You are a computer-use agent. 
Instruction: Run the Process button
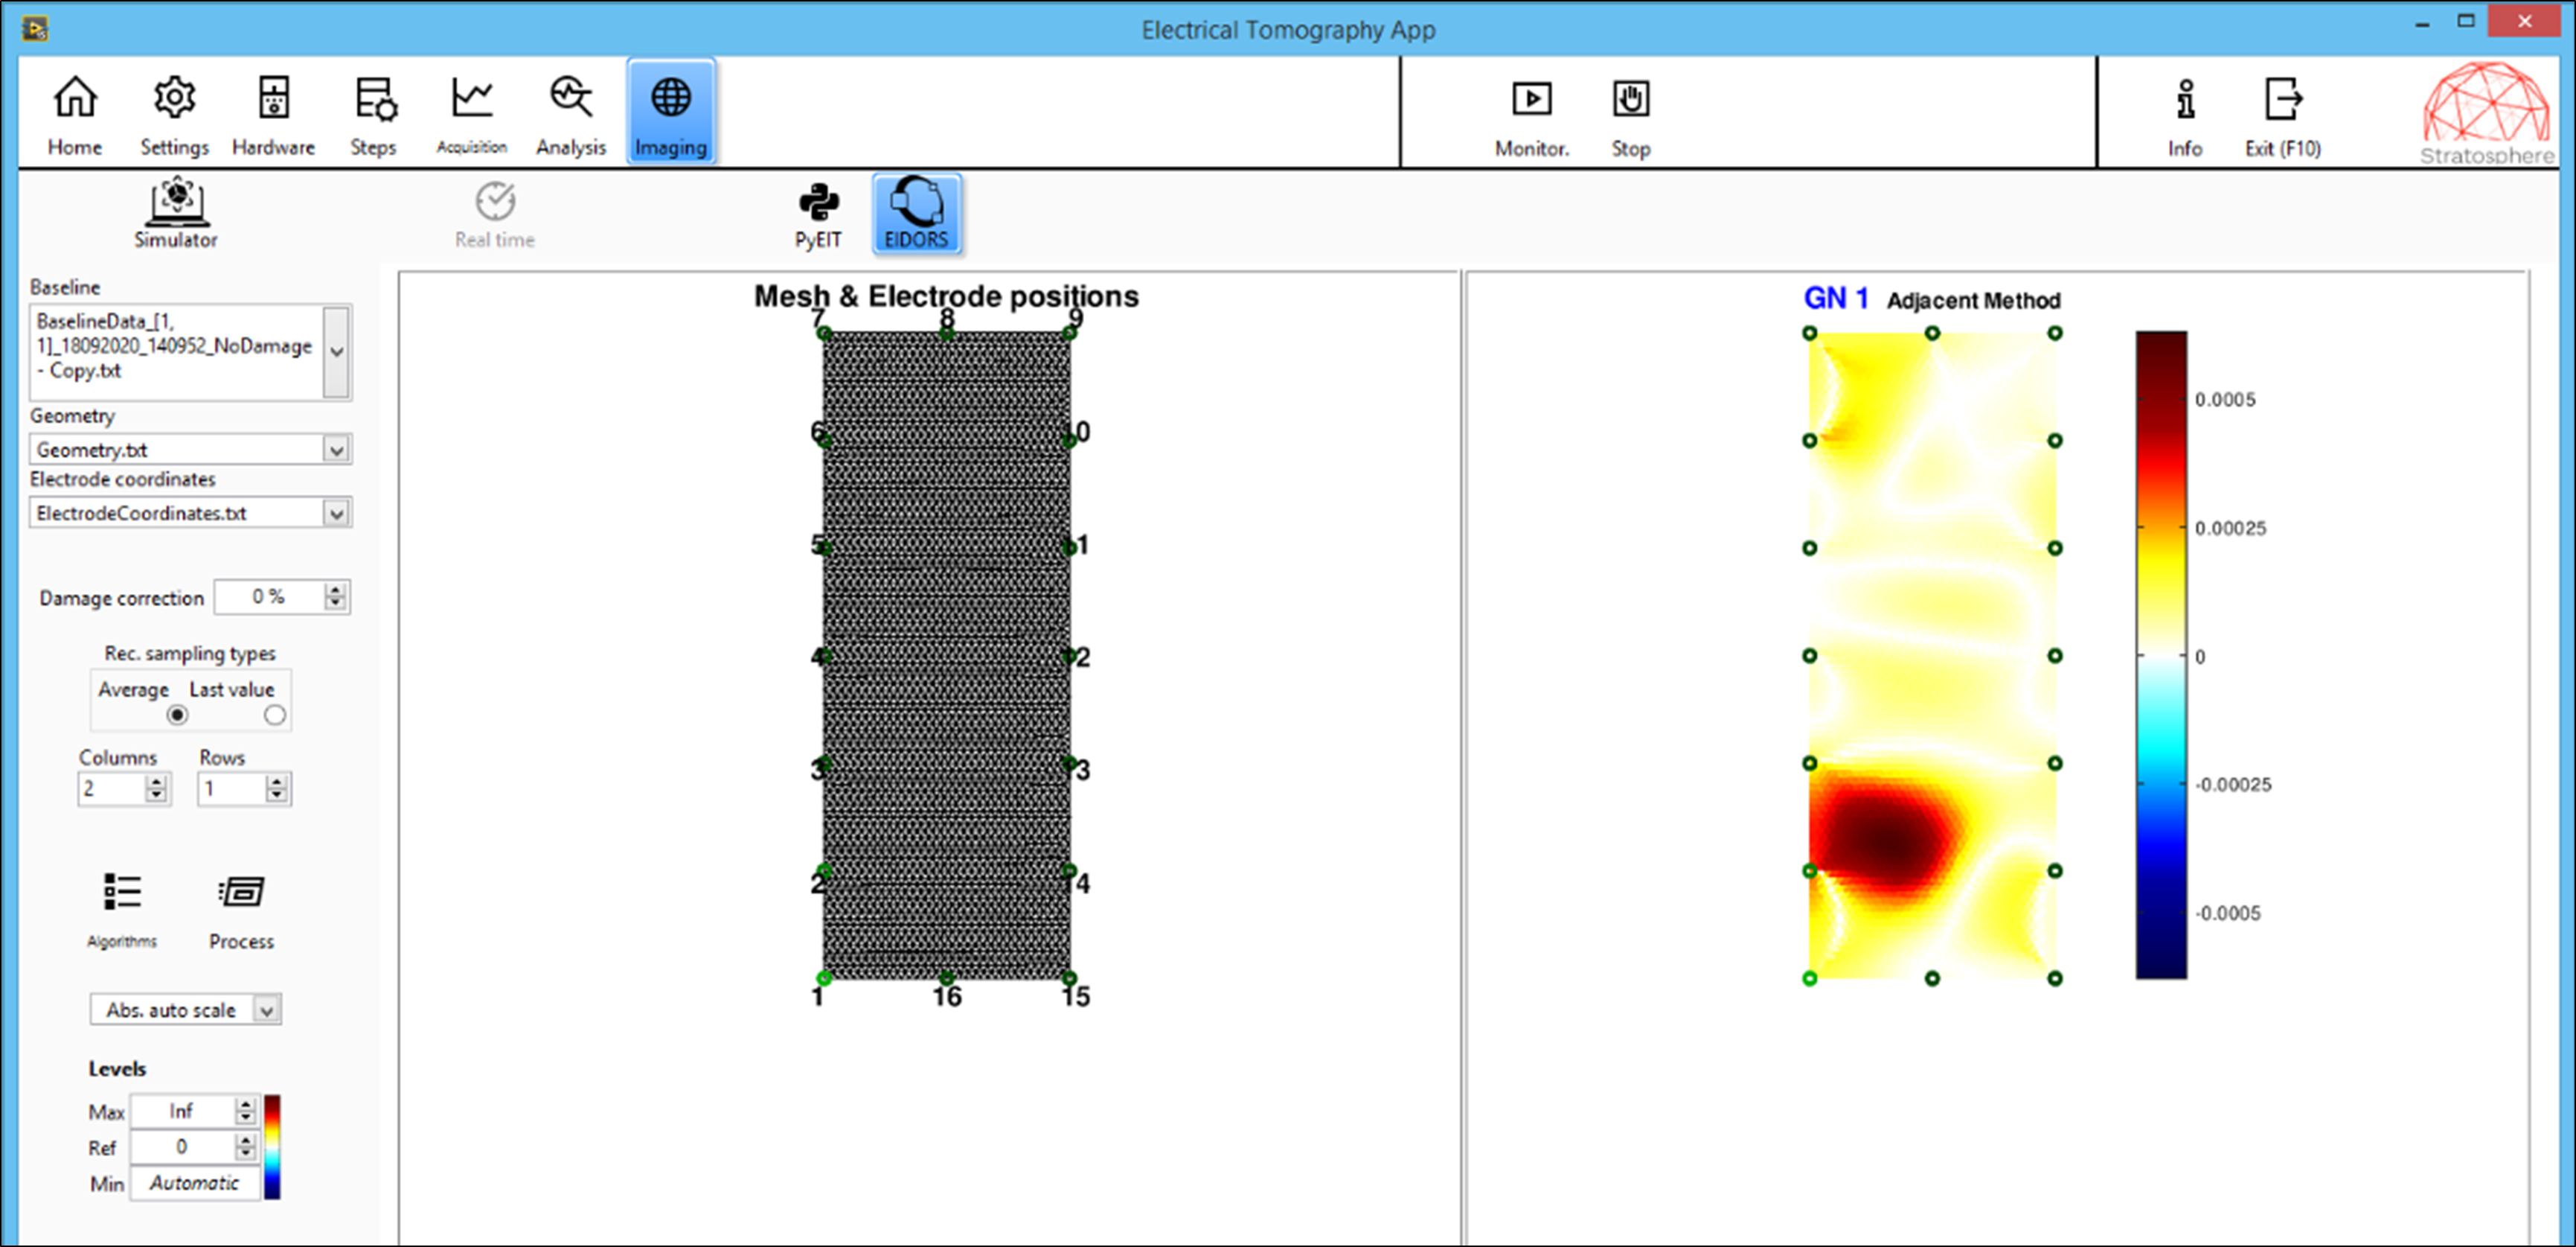click(x=241, y=910)
